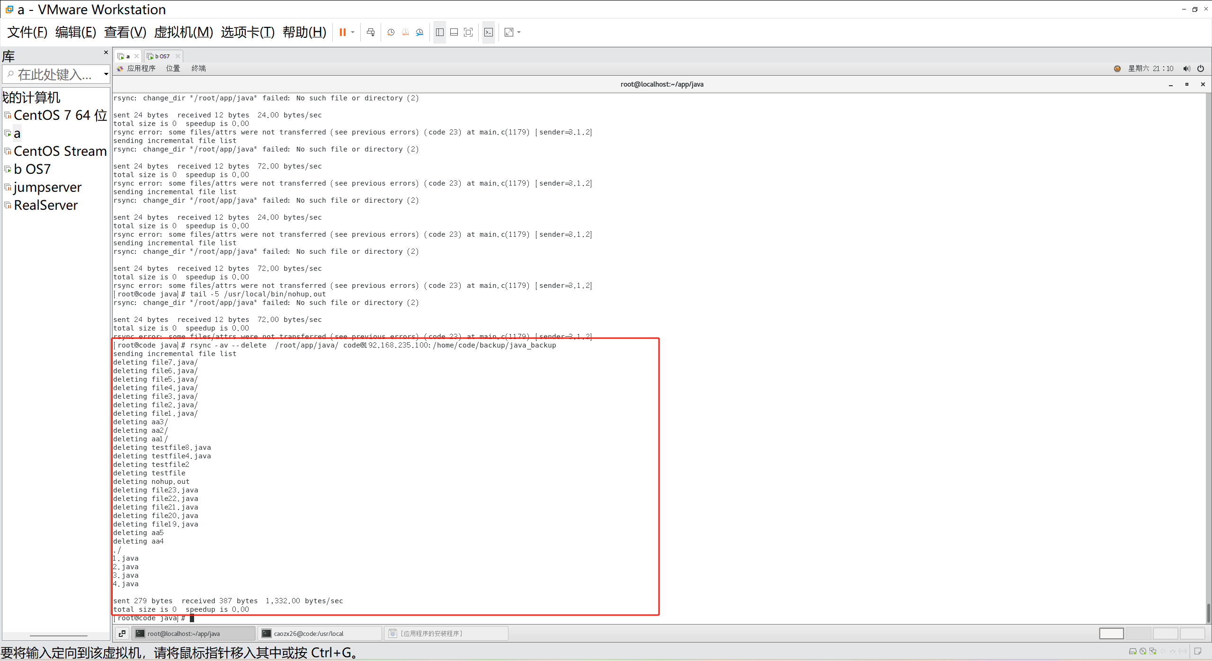
Task: Click the terminal vertical scrollbar thumb
Action: click(1208, 613)
